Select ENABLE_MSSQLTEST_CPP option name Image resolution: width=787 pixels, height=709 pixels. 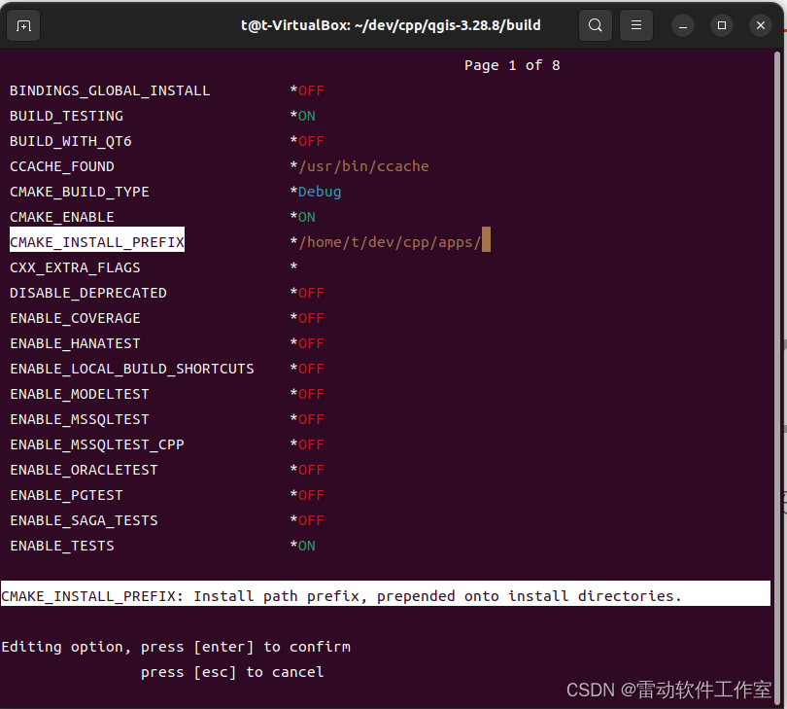pos(97,444)
